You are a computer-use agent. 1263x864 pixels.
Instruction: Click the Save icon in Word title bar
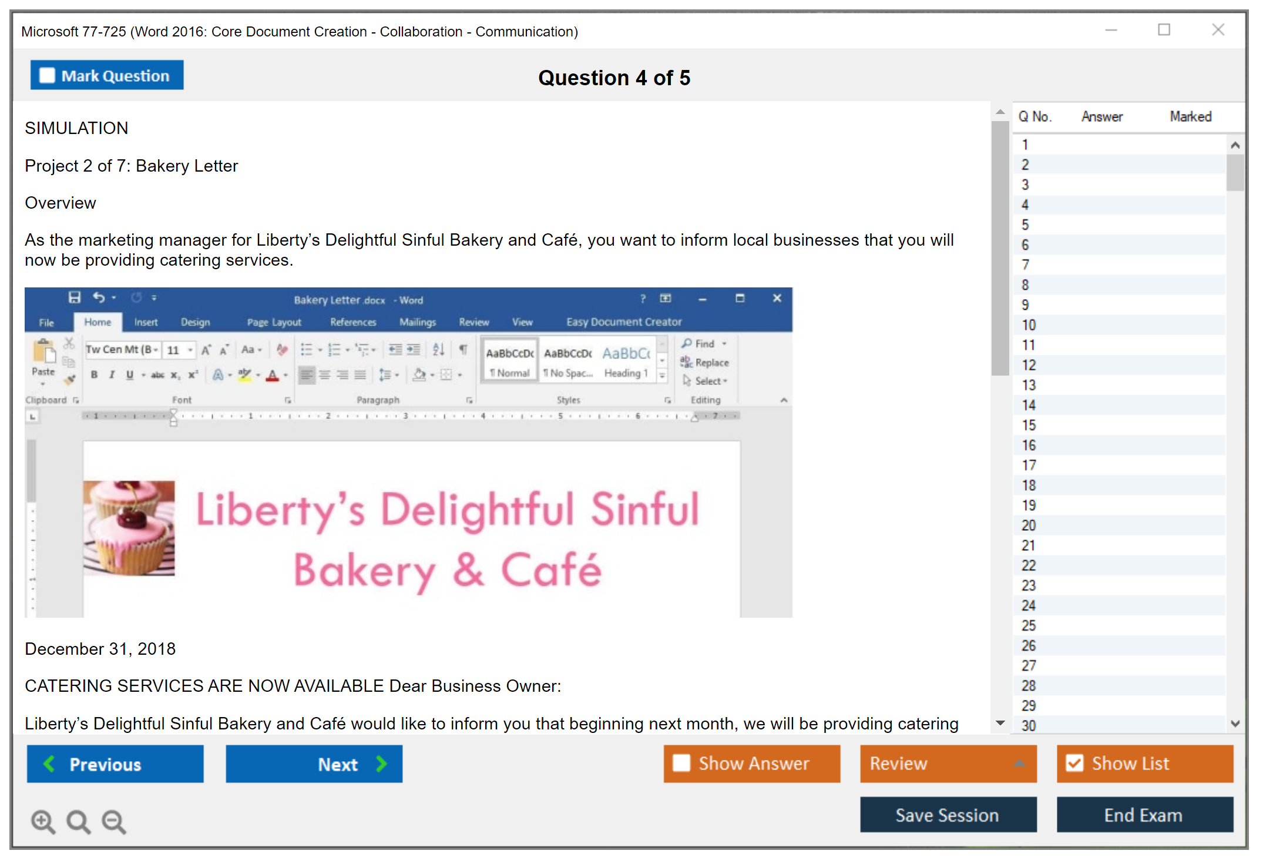pos(75,297)
